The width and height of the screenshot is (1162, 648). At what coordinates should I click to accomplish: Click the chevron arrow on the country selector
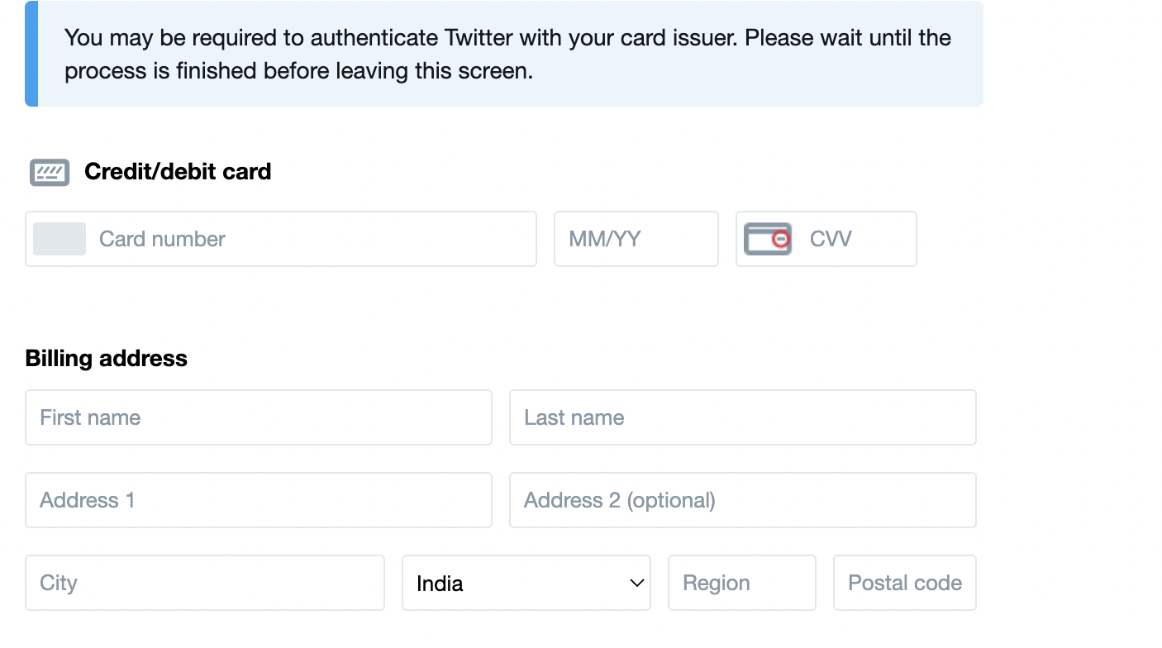tap(636, 583)
